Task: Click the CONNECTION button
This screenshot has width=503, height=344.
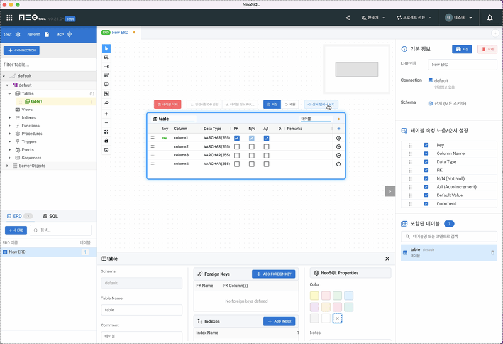Action: click(x=21, y=50)
